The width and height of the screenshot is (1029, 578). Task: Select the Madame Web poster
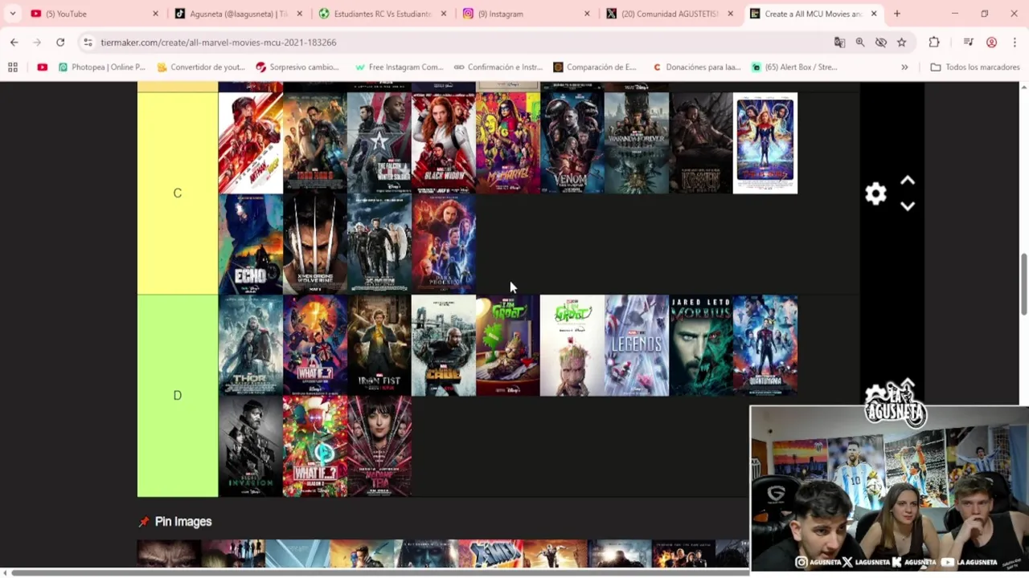click(379, 446)
